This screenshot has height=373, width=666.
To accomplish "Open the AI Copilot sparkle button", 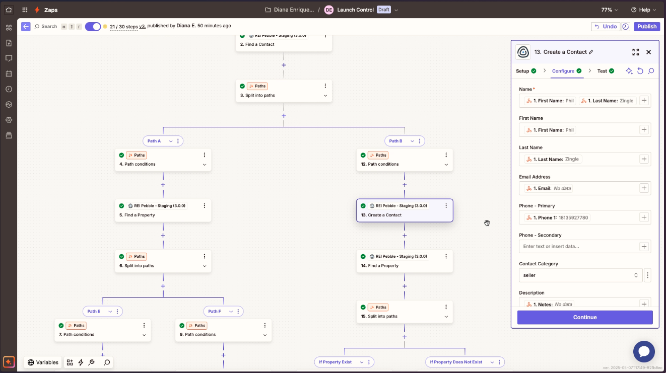I will point(9,362).
